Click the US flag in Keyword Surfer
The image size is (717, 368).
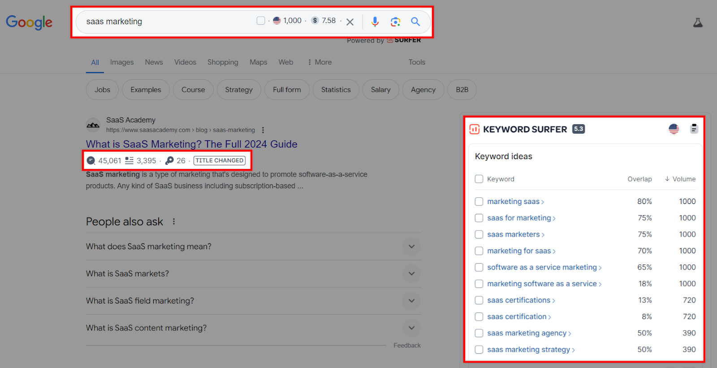click(674, 129)
